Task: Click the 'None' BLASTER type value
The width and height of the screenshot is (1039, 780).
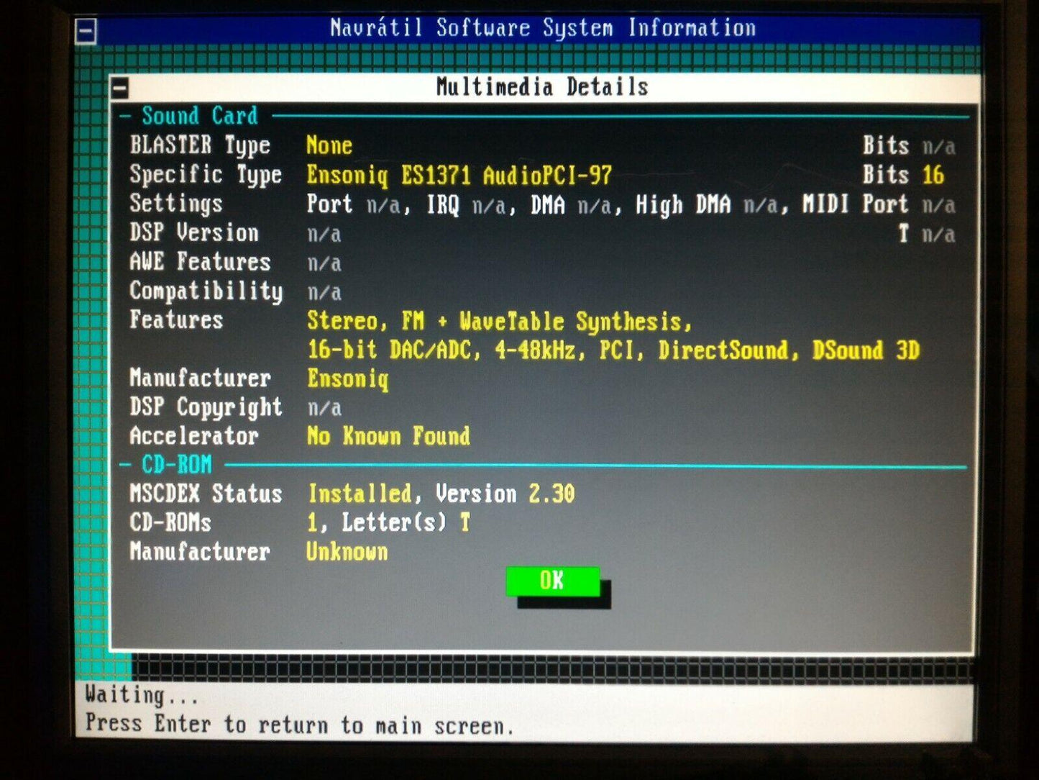Action: coord(329,145)
